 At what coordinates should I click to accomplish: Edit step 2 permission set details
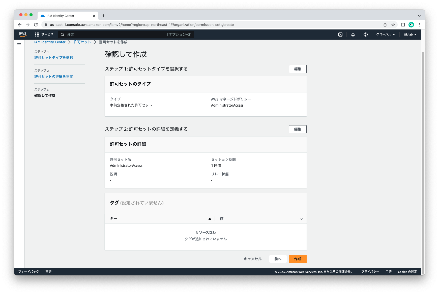coord(298,129)
